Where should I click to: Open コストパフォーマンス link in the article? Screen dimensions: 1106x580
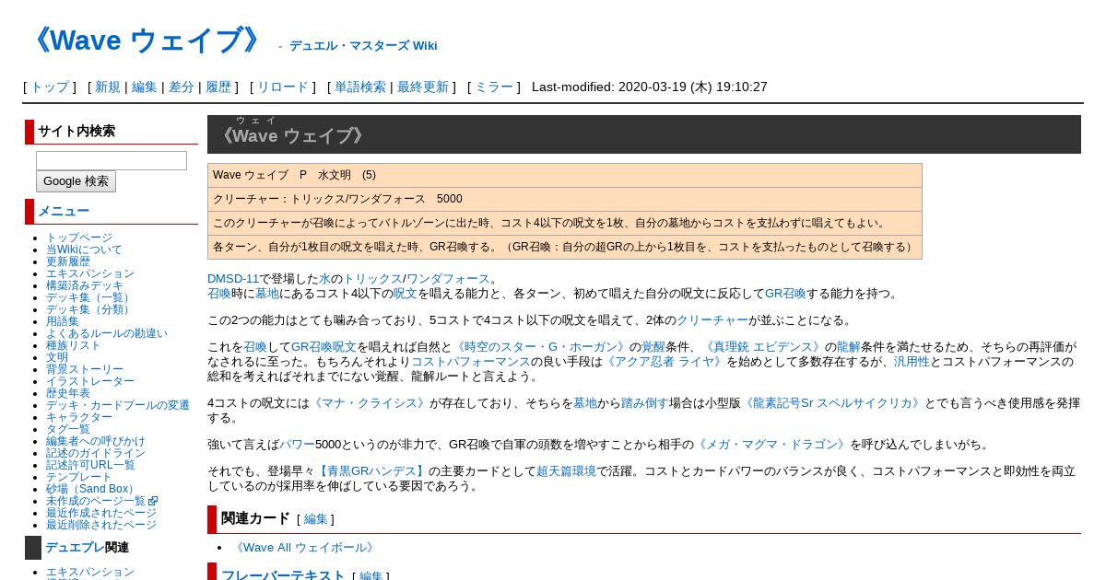[x=471, y=362]
